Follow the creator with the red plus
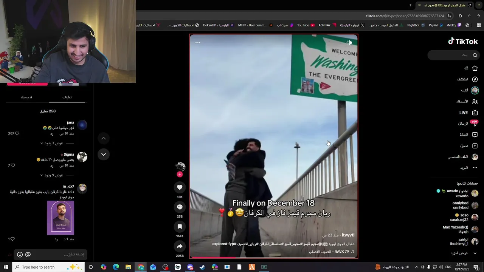The height and width of the screenshot is (272, 484). point(180,174)
